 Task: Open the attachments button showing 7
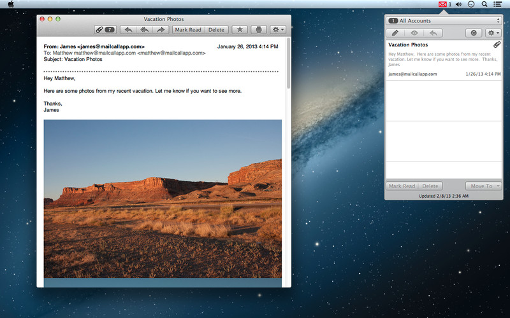[x=105, y=29]
